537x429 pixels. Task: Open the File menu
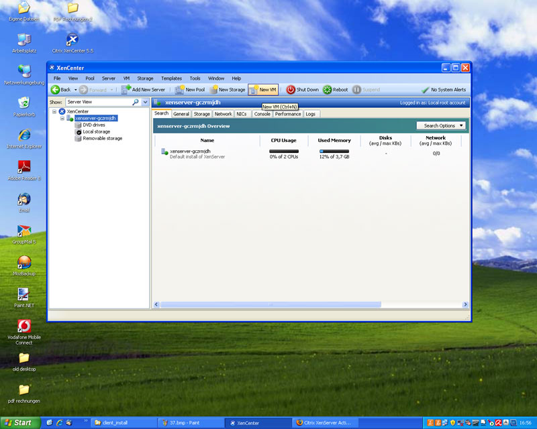tap(57, 78)
